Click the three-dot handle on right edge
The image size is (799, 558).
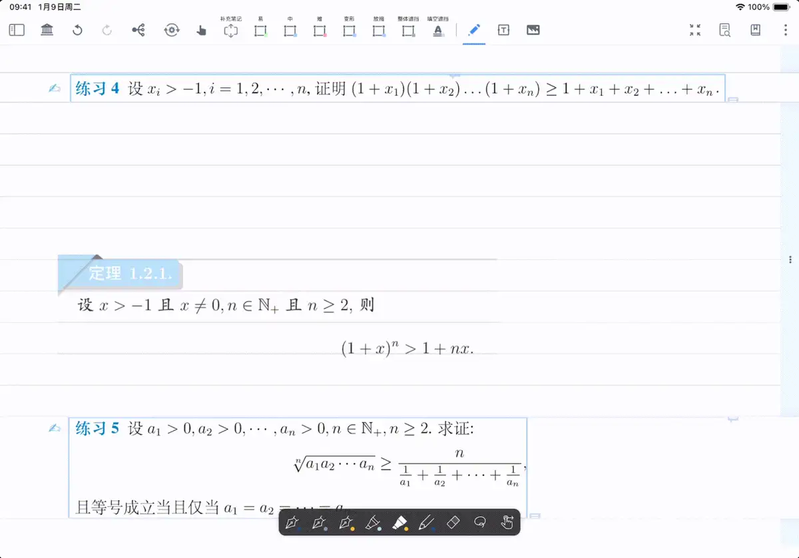(790, 260)
